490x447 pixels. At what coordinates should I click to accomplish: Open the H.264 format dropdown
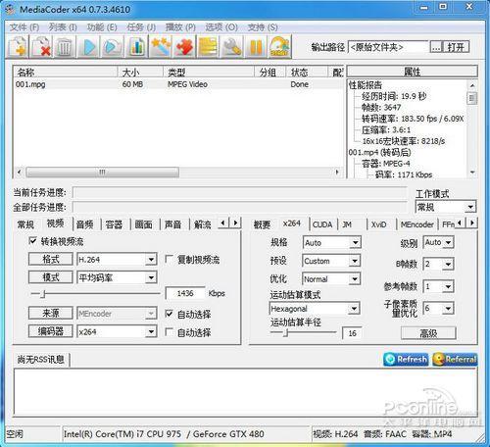pos(151,260)
